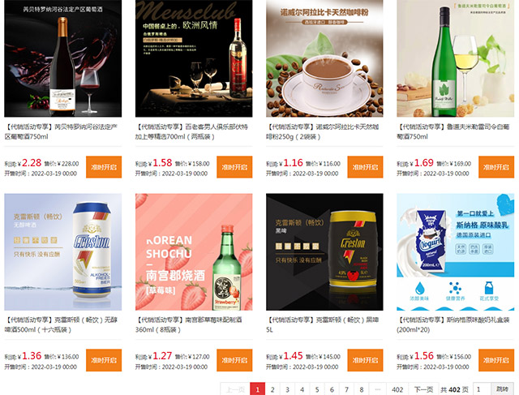Open the red wine 750ml product image

(63, 58)
